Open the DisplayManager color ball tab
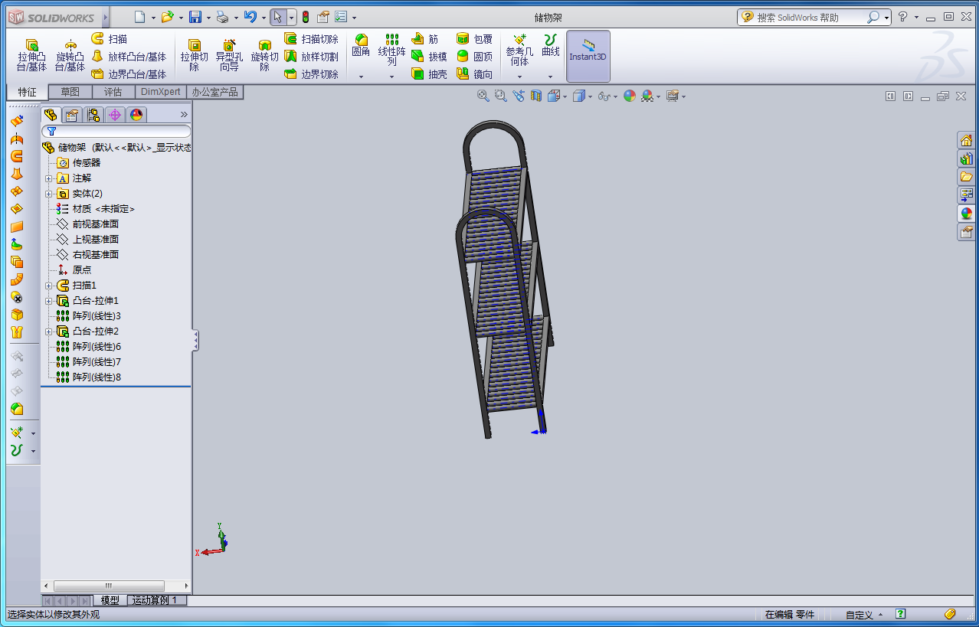 (x=136, y=115)
